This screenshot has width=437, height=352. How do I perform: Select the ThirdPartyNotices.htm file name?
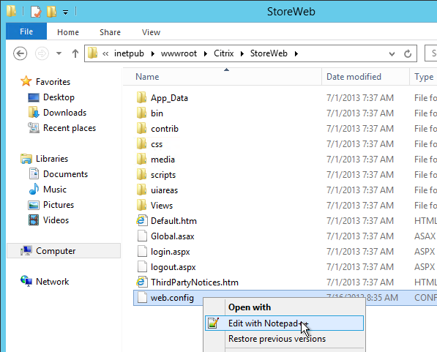(195, 282)
